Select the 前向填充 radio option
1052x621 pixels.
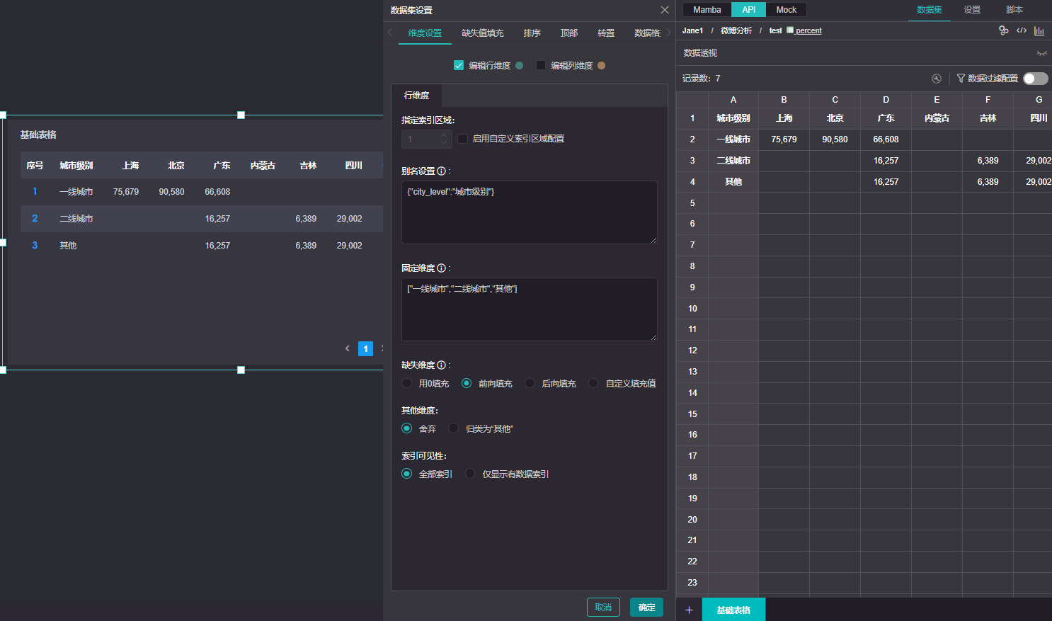click(x=467, y=383)
